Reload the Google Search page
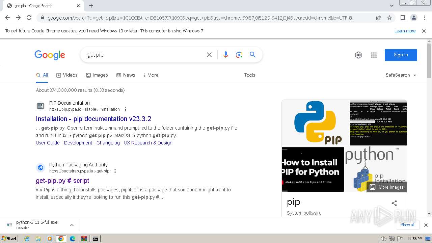Screen dimensions: 432x243 coord(29,18)
